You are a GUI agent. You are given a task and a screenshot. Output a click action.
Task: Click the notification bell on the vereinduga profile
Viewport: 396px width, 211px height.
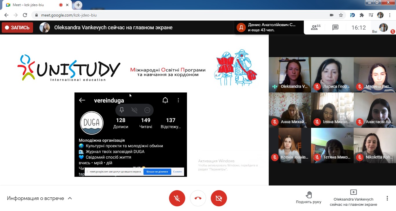point(165,100)
